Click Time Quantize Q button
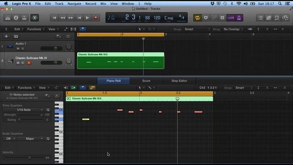The height and width of the screenshot is (165, 293). 48,110
